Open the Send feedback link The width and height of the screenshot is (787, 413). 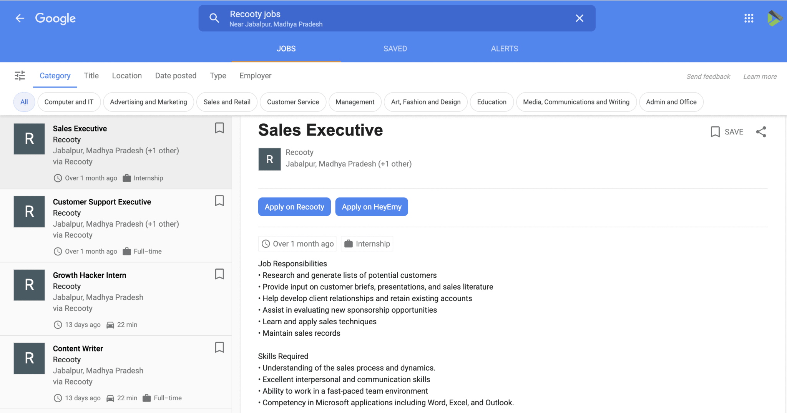click(x=708, y=76)
